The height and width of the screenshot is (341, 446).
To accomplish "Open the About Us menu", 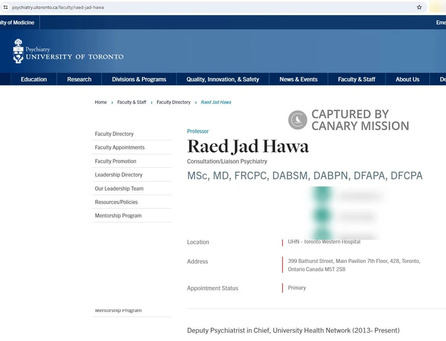I will [x=408, y=79].
